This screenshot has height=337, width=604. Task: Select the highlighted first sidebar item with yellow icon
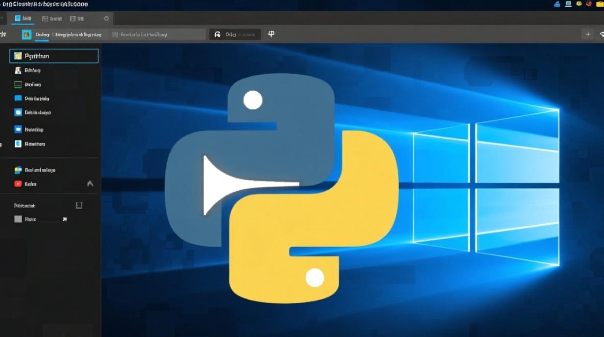pos(53,56)
